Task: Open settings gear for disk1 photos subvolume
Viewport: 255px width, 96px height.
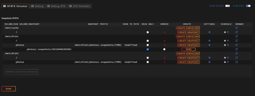Action: point(209,45)
